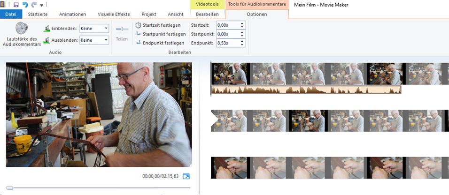Click the Teilen split button
This screenshot has width=449, height=195.
[x=122, y=33]
